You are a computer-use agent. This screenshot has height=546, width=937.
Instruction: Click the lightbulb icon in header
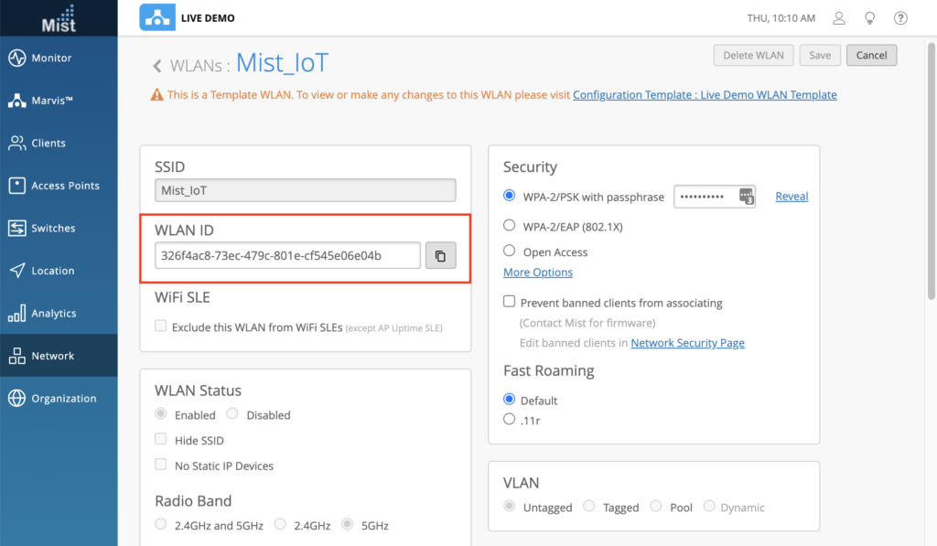click(x=870, y=18)
